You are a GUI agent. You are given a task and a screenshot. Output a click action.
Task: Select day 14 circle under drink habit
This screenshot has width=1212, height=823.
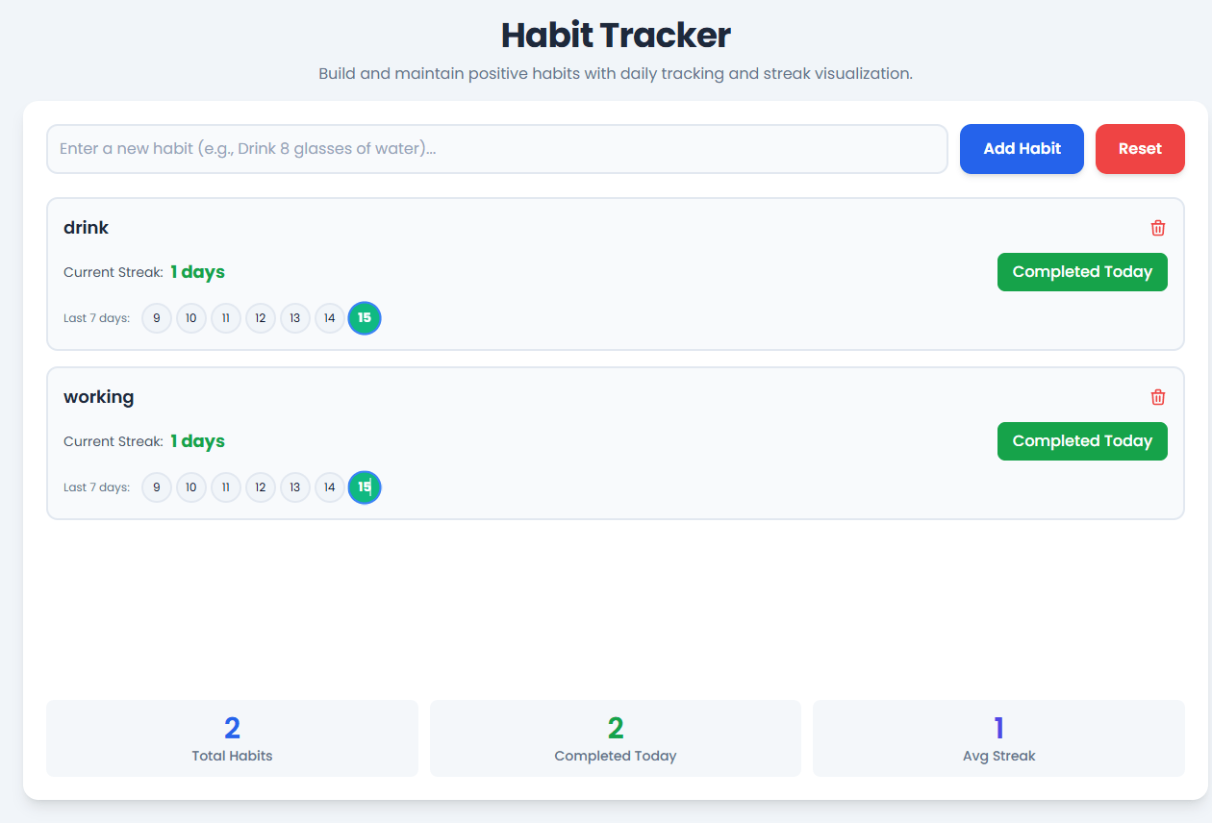pos(329,318)
